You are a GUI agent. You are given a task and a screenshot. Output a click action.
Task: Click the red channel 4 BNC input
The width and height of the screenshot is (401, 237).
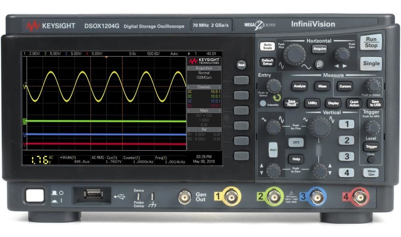click(x=360, y=197)
